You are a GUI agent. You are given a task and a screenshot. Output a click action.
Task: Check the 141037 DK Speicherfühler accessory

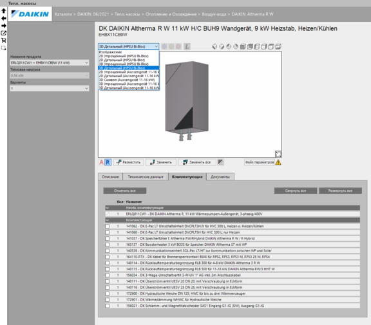pos(108,239)
